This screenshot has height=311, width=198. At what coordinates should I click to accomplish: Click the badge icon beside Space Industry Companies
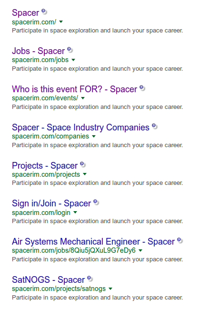(x=155, y=126)
